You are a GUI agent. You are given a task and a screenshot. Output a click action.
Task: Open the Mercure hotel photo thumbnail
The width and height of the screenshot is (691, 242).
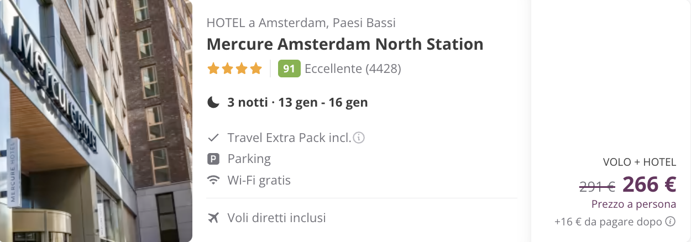[96, 121]
